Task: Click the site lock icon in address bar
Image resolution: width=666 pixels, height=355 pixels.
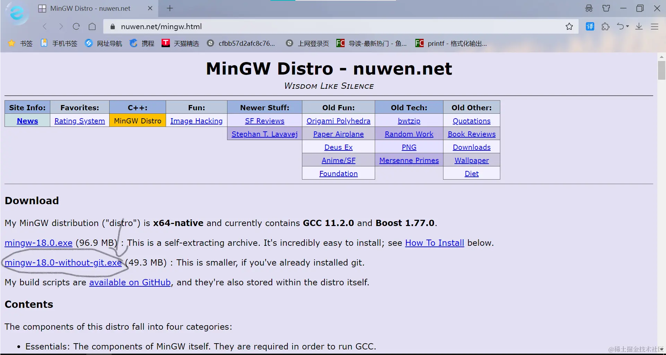Action: [112, 27]
